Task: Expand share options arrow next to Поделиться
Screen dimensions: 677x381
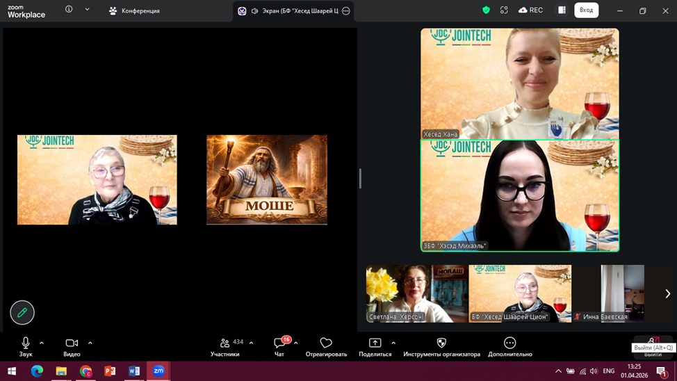Action: tap(393, 343)
